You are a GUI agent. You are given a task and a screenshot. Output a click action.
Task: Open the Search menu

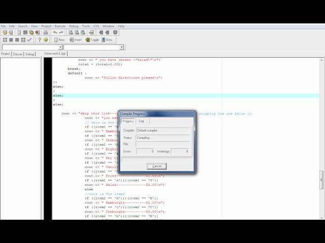[x=22, y=26]
